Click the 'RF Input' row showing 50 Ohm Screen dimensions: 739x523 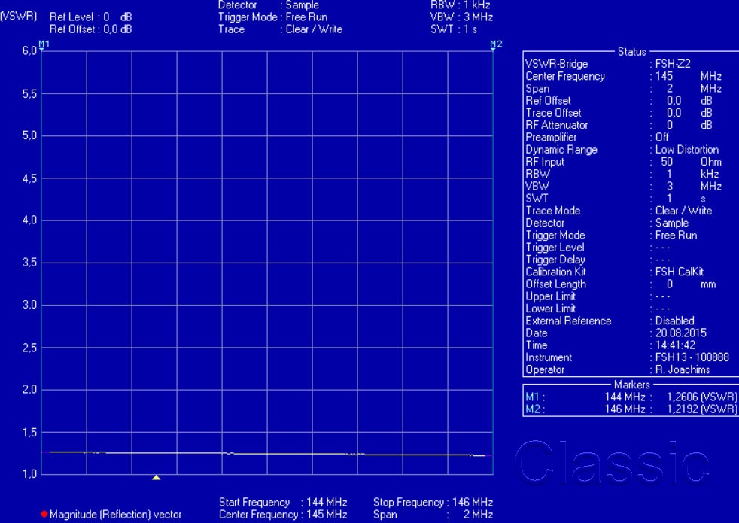tap(624, 162)
